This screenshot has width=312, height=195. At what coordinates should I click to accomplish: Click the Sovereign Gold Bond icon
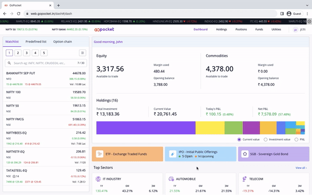pos(245,154)
